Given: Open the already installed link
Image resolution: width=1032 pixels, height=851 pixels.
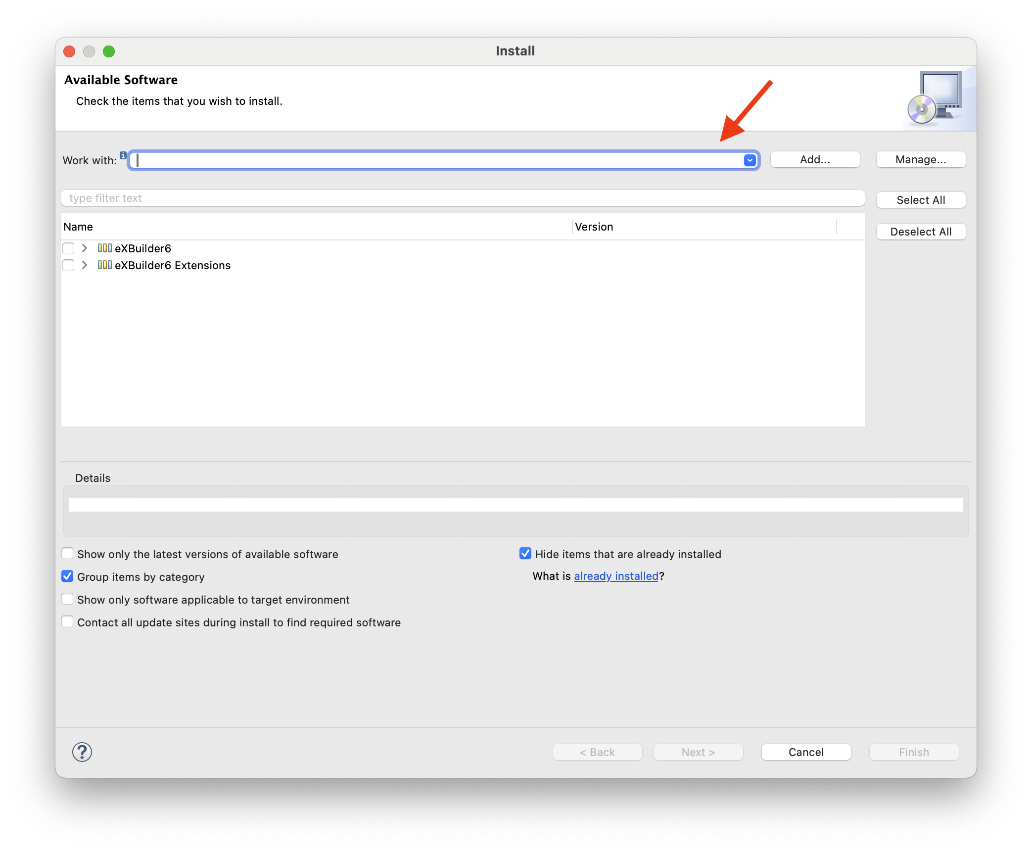Looking at the screenshot, I should pos(616,576).
